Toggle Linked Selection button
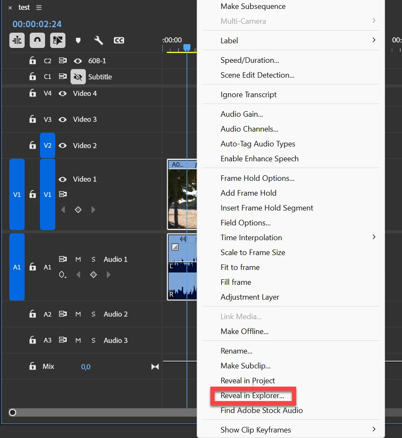Viewport: 402px width, 438px height. [58, 40]
